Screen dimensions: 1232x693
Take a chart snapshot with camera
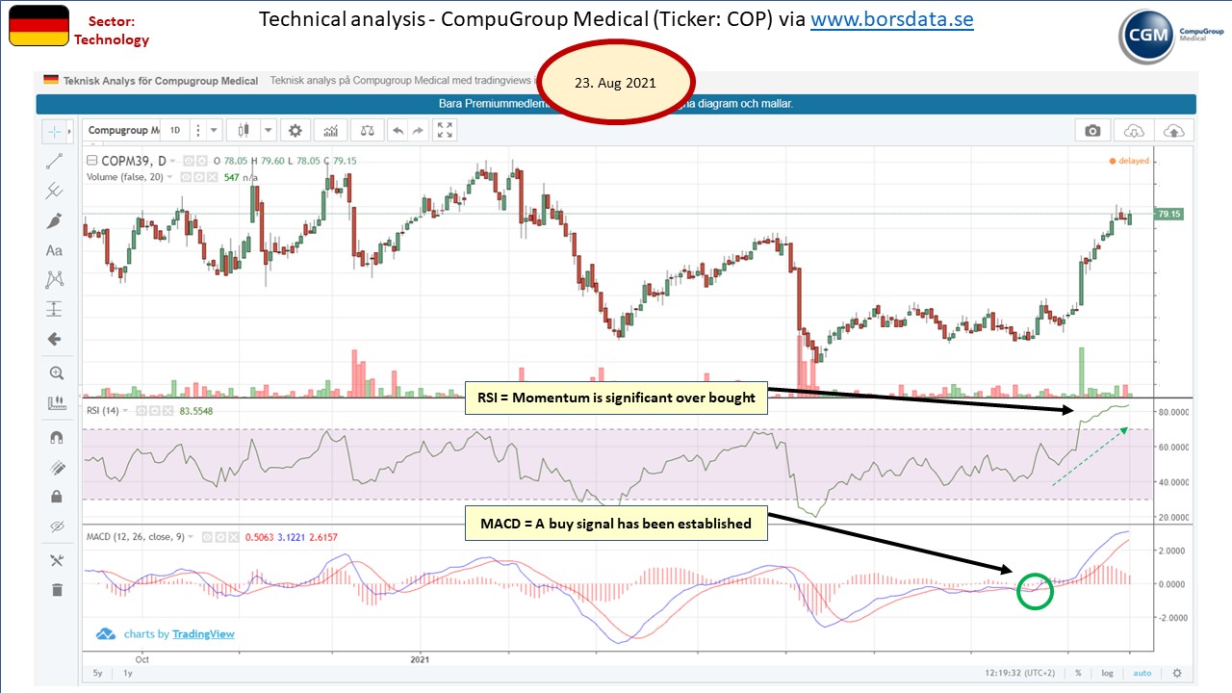click(1092, 131)
